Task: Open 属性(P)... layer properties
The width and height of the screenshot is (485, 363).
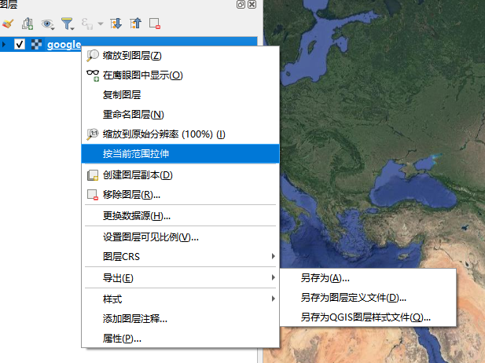Action: pyautogui.click(x=180, y=339)
